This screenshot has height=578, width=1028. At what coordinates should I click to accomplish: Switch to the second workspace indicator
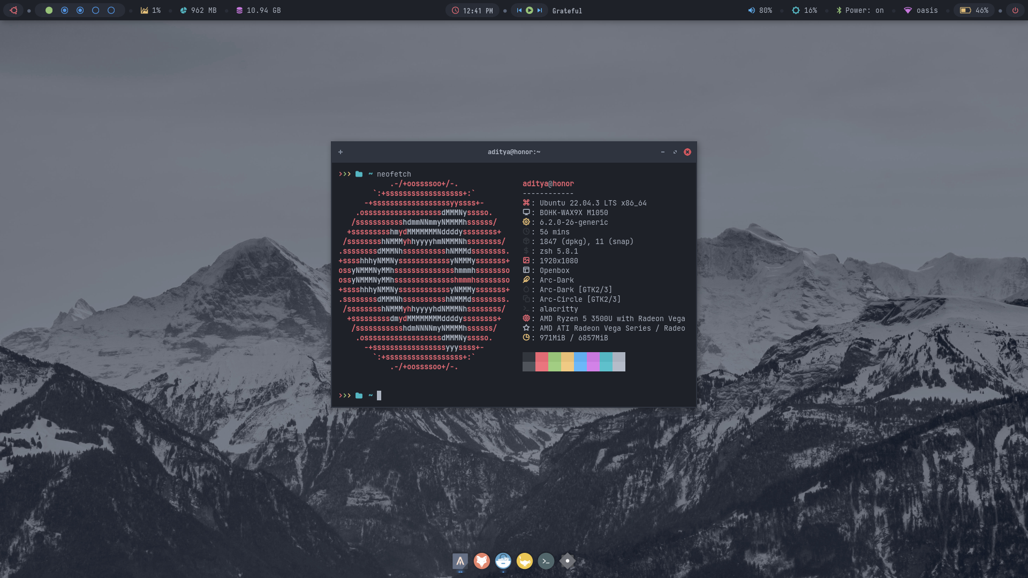coord(64,10)
